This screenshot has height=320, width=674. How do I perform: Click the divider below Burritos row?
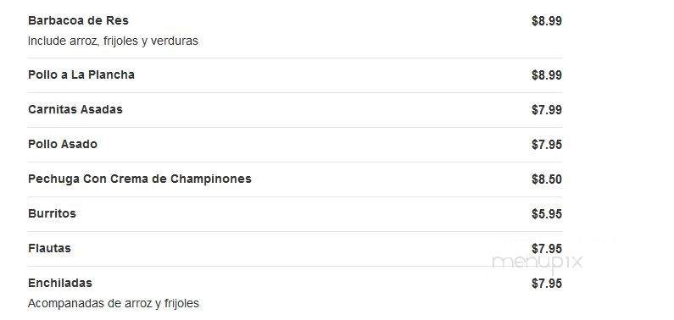point(295,232)
